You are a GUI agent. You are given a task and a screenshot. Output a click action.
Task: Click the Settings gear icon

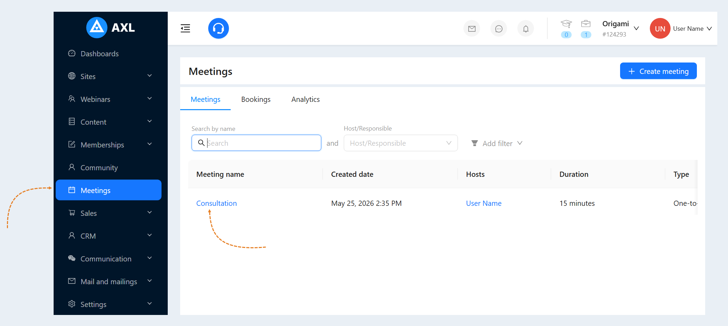(x=72, y=304)
